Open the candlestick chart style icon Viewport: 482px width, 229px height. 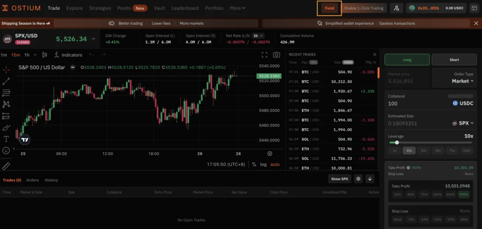coord(45,55)
